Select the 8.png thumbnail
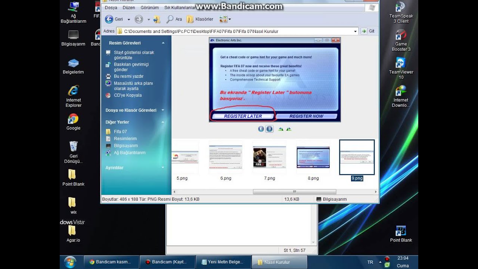 coord(313,157)
